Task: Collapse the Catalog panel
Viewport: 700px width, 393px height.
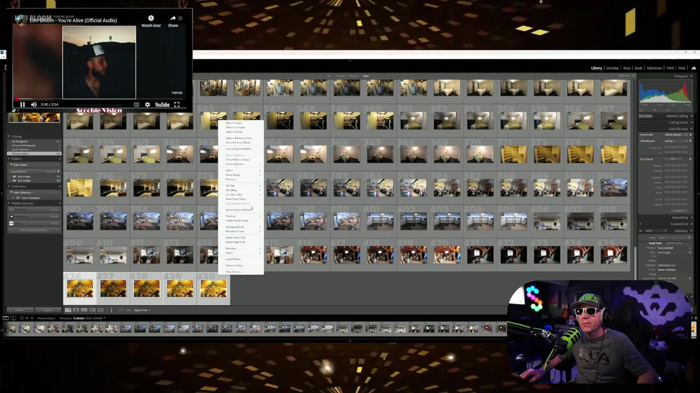Action: tap(9, 136)
